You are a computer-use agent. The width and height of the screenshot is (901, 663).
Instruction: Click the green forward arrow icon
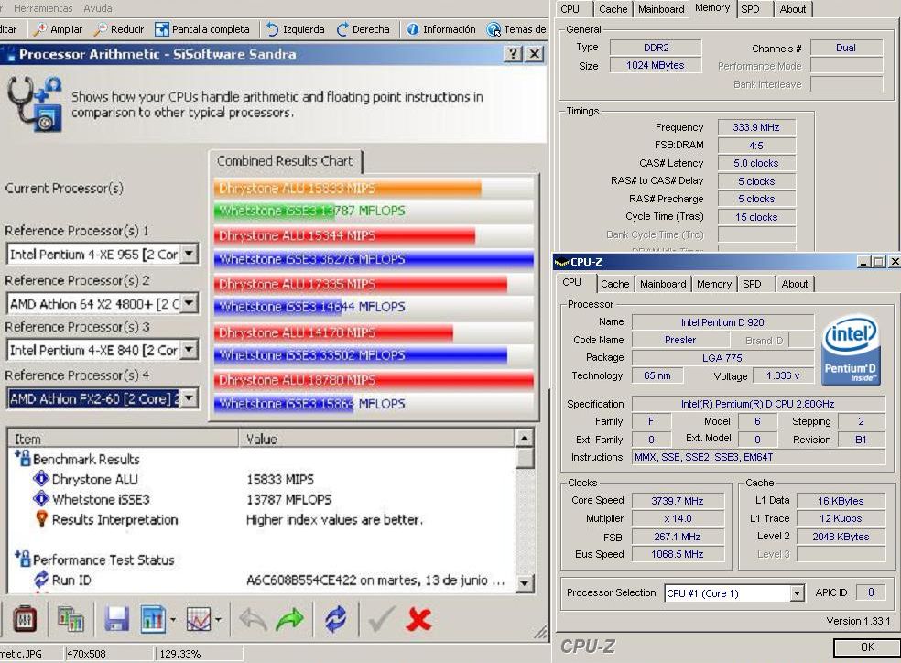(x=289, y=620)
